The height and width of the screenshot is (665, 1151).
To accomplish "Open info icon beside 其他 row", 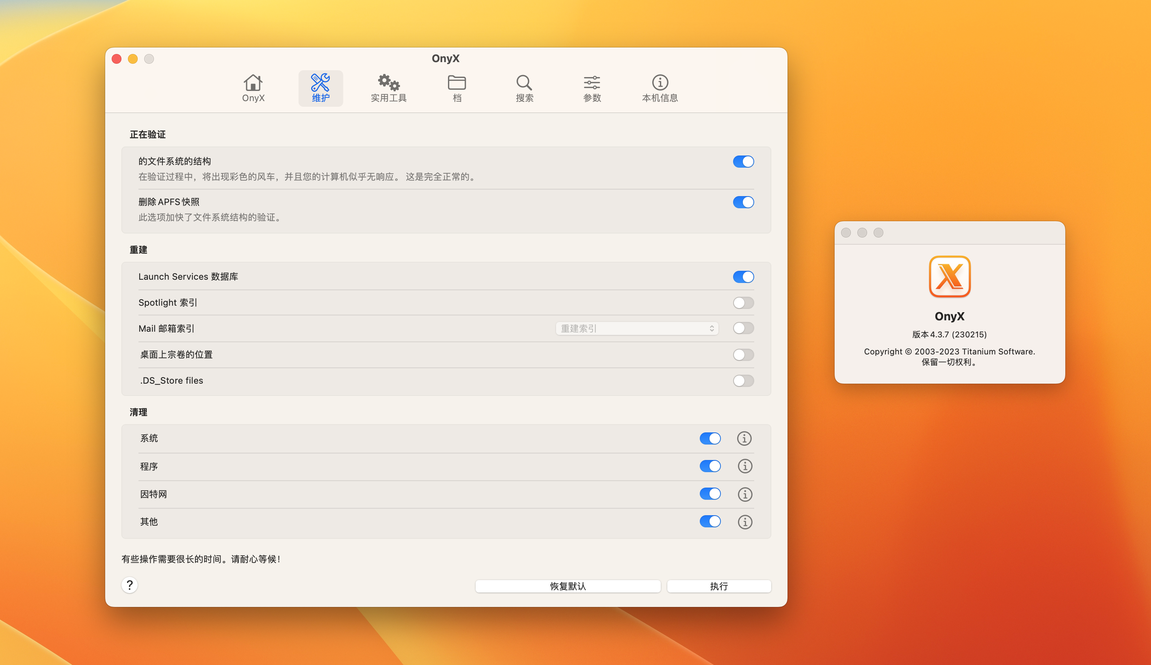I will point(744,522).
